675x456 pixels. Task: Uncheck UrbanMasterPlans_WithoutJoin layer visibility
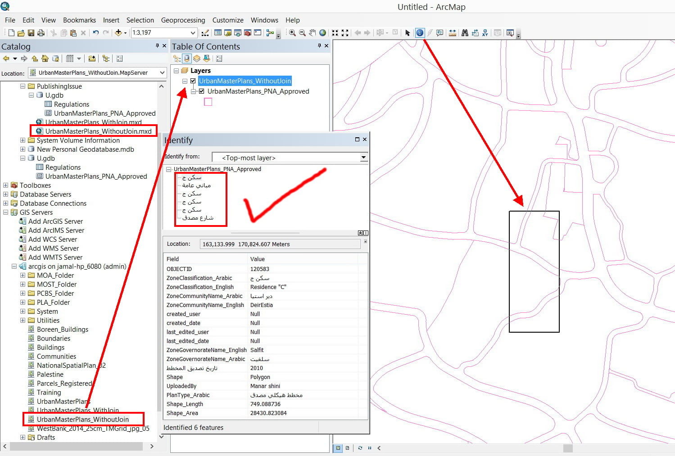[x=193, y=81]
